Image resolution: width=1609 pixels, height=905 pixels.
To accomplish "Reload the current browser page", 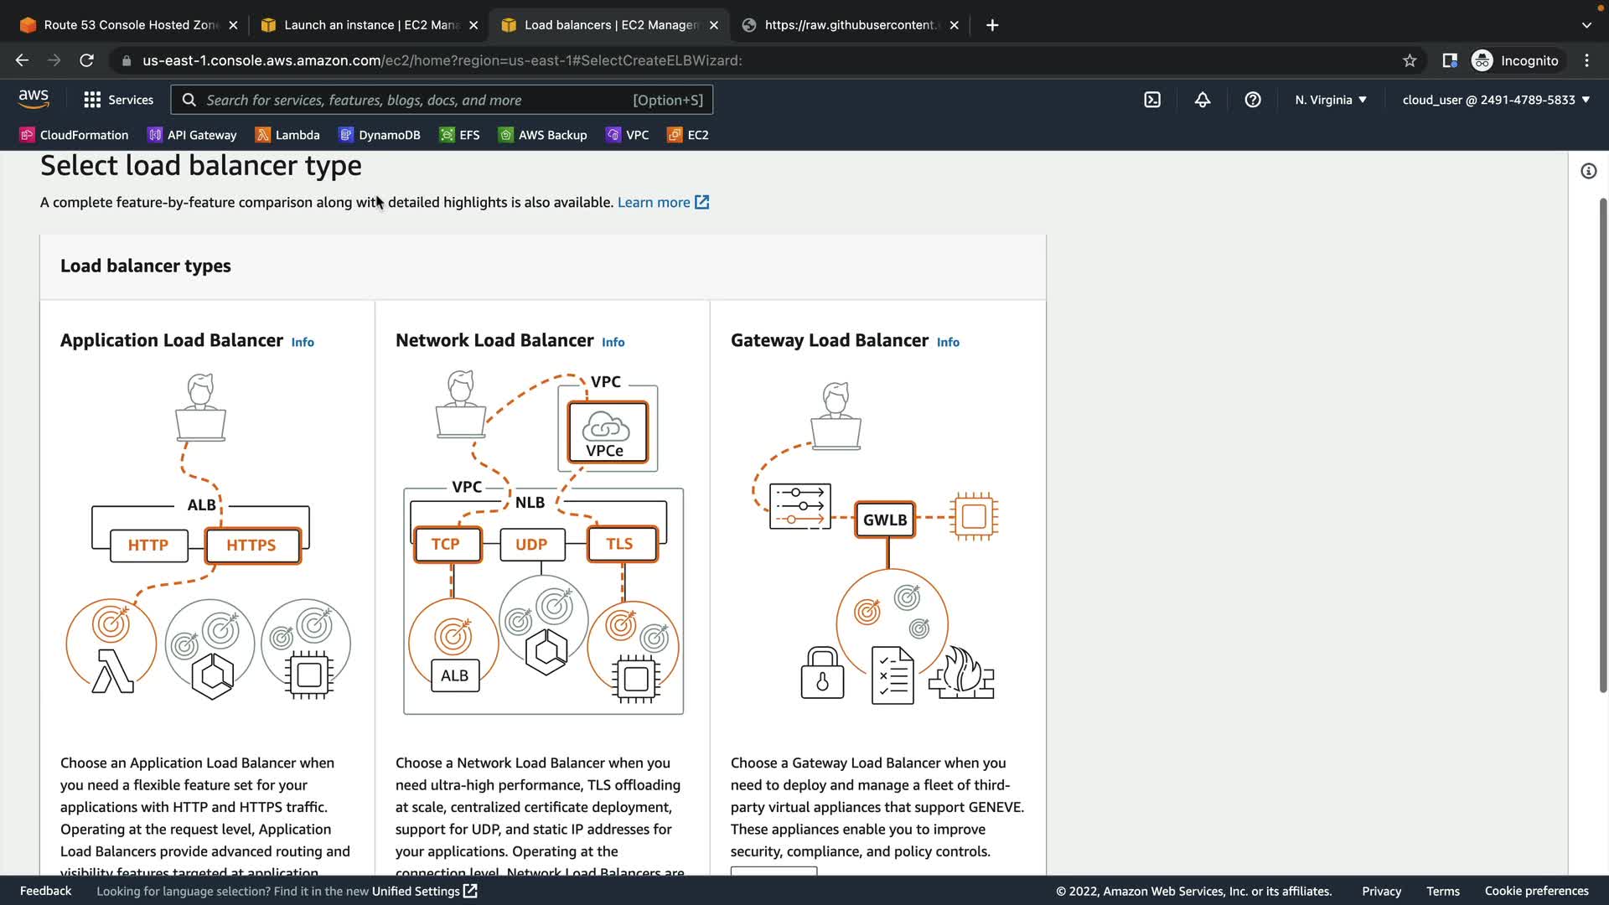I will [x=86, y=60].
